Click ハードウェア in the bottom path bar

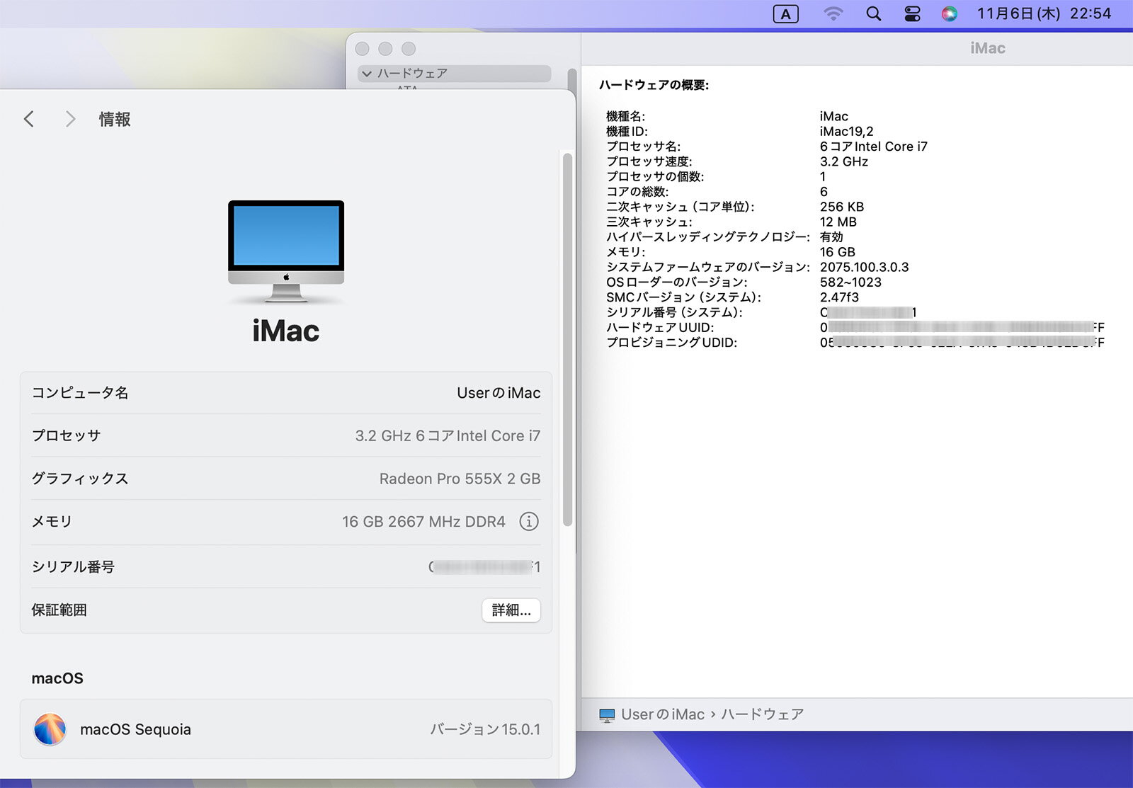(762, 715)
